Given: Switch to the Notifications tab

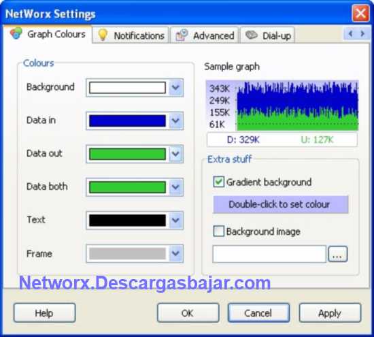Looking at the screenshot, I should click(x=131, y=35).
